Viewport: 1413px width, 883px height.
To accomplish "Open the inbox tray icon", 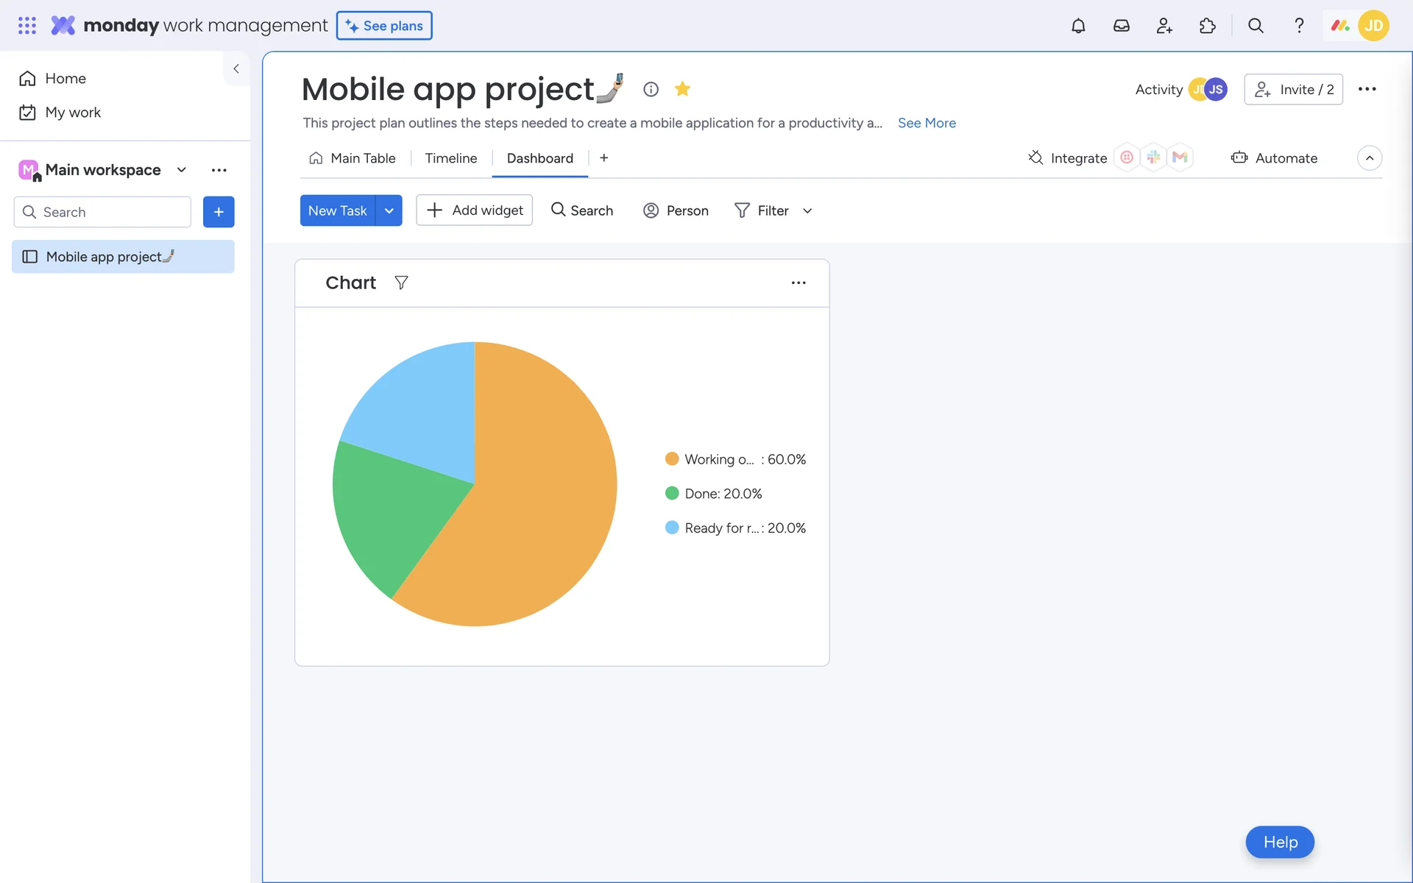I will click(1121, 26).
